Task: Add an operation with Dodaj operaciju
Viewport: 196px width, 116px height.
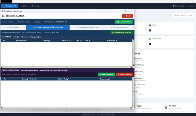Action: click(107, 74)
